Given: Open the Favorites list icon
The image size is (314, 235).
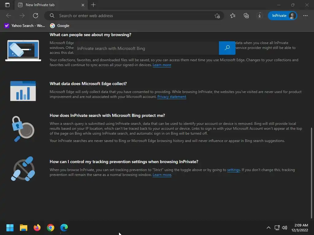Looking at the screenshot, I should point(233,16).
